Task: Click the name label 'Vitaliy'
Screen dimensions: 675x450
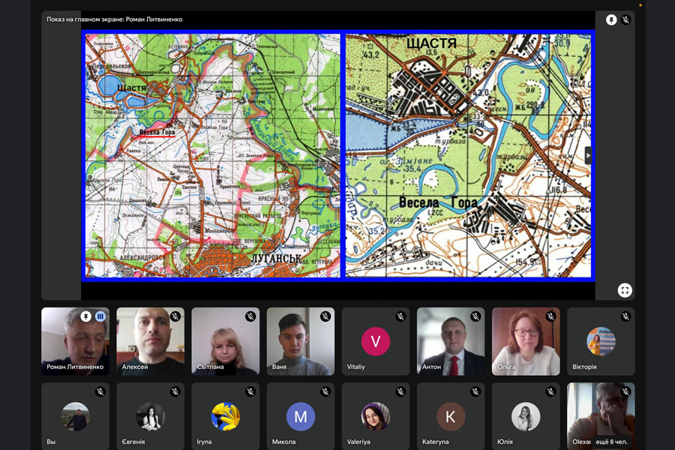Action: click(x=355, y=367)
